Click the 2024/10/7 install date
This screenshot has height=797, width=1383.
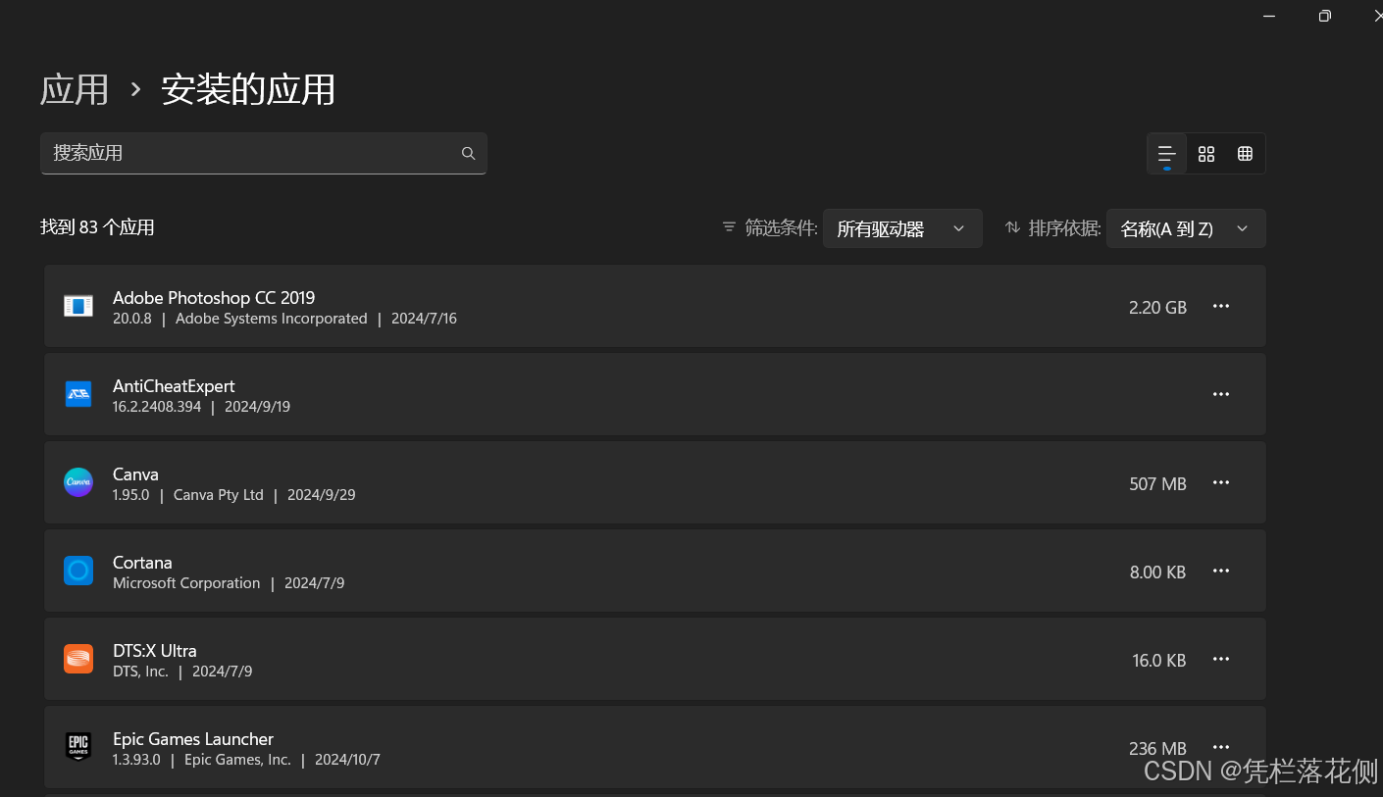click(347, 760)
